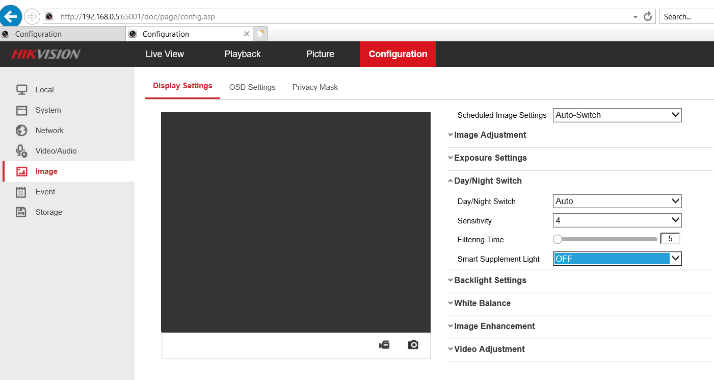This screenshot has width=714, height=380.
Task: Open the Day/Night Switch mode dropdown
Action: coord(617,201)
